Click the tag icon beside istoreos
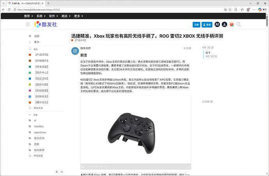Image resolution: width=269 pixels, height=176 pixels. click(30, 126)
